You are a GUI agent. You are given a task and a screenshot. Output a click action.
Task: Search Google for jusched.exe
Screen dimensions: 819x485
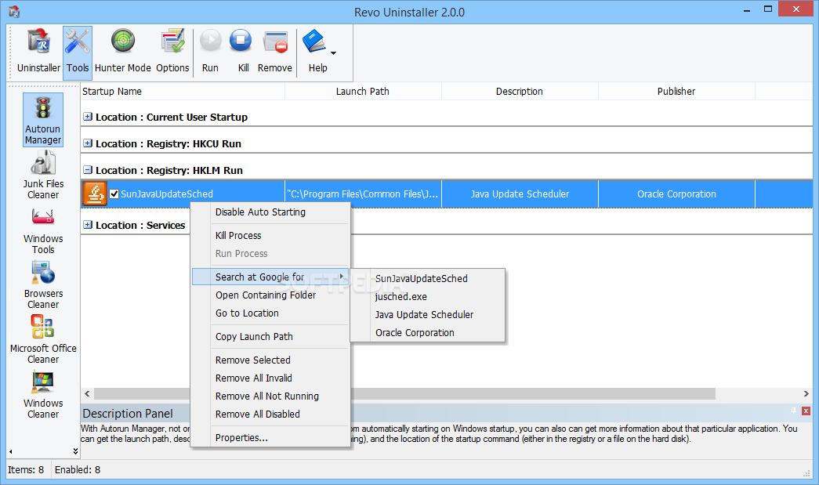pyautogui.click(x=428, y=296)
